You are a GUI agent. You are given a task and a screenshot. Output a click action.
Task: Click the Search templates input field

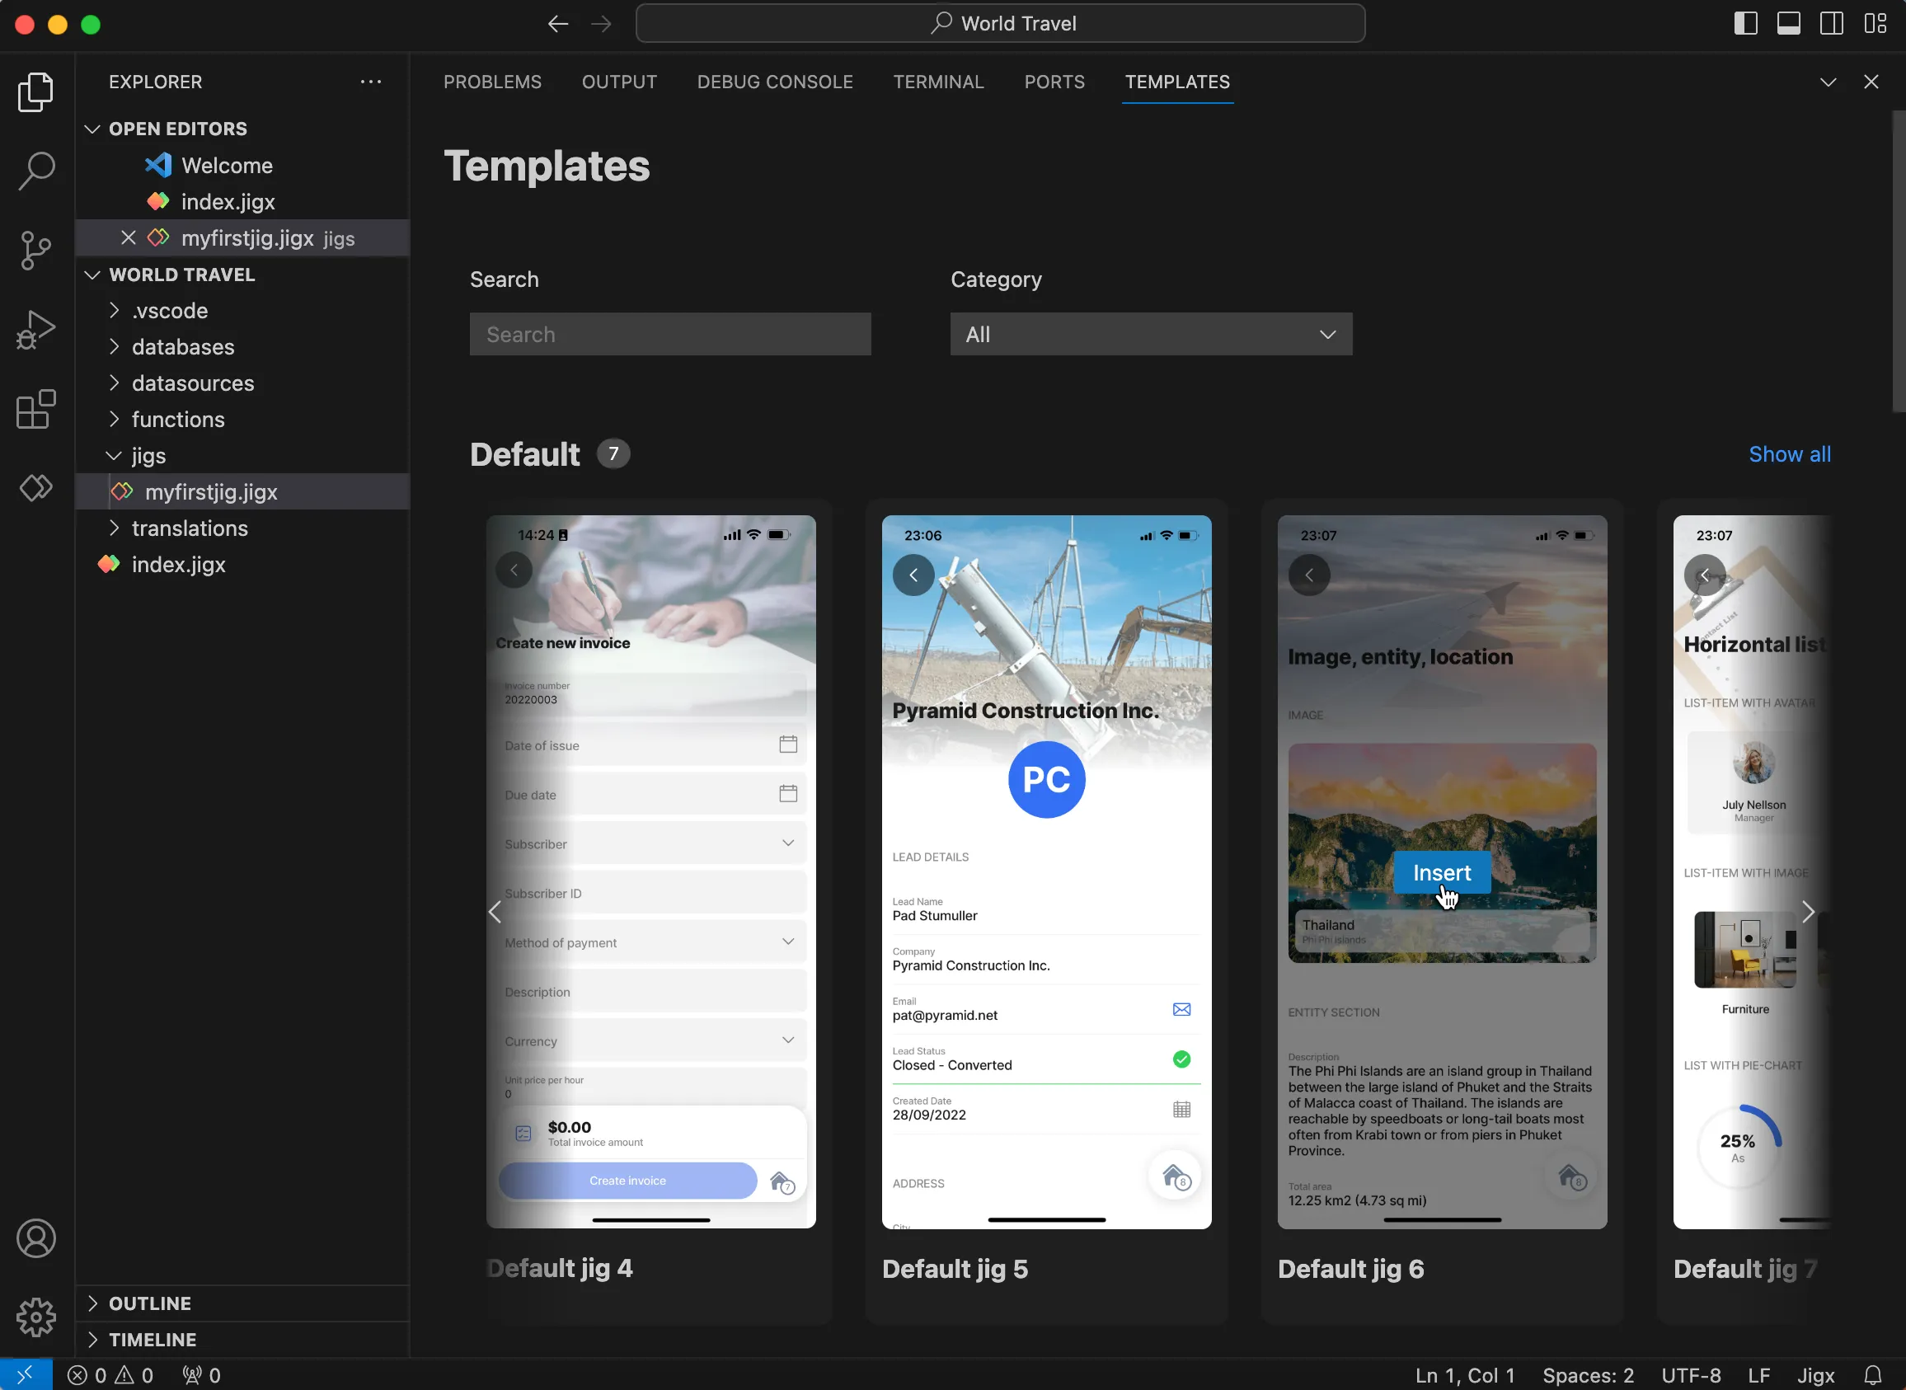pyautogui.click(x=669, y=333)
